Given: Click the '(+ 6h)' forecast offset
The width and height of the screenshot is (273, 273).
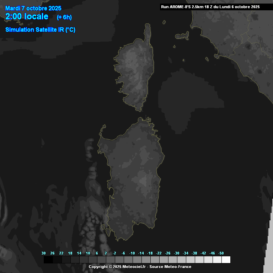Looking at the screenshot, I should 64,17.
